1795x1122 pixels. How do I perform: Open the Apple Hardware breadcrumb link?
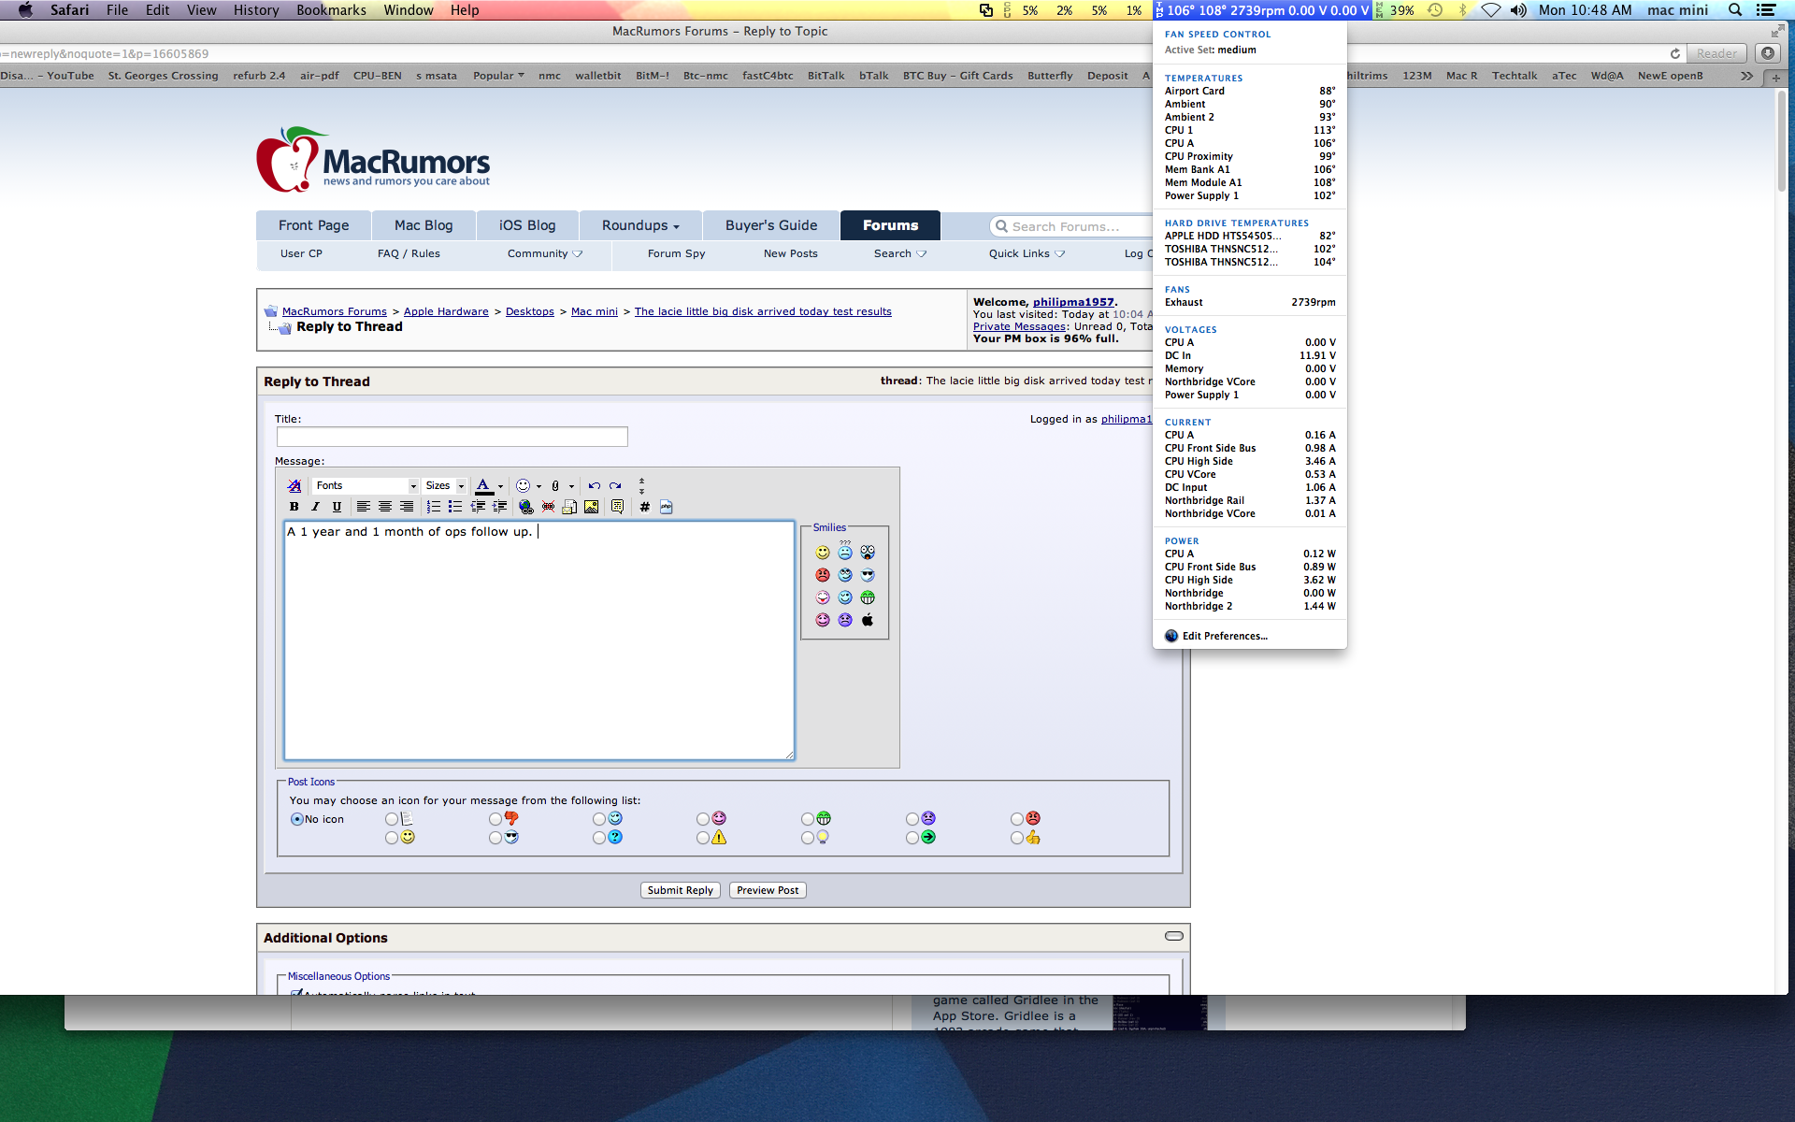[446, 311]
